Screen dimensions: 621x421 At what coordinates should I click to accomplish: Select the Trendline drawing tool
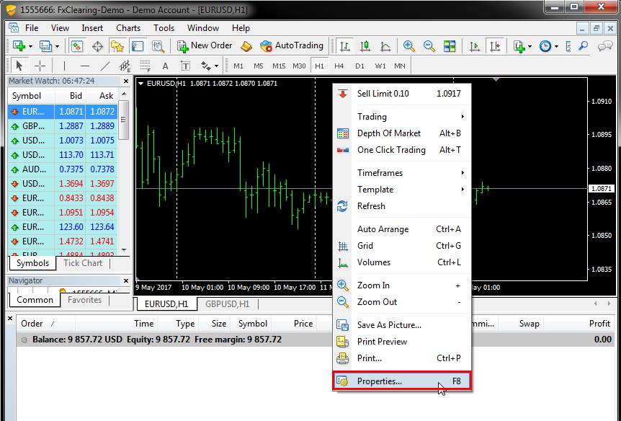pos(105,66)
